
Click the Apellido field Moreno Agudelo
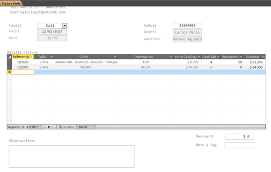point(187,39)
